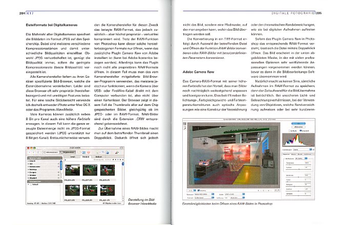Viewport: 342px width, 225px height.
Task: Click heading 'Dateiformate bei Digitalkameras'
Action: point(52,25)
